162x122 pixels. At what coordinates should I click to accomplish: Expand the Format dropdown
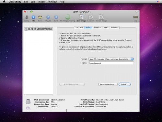click(111, 59)
